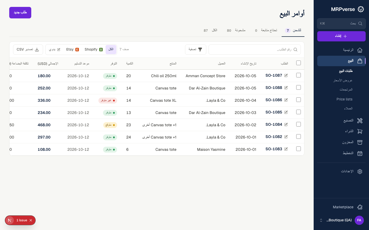Screen dimensions: 369x230
Task: Click the إنشاء create button
Action: pos(341,36)
